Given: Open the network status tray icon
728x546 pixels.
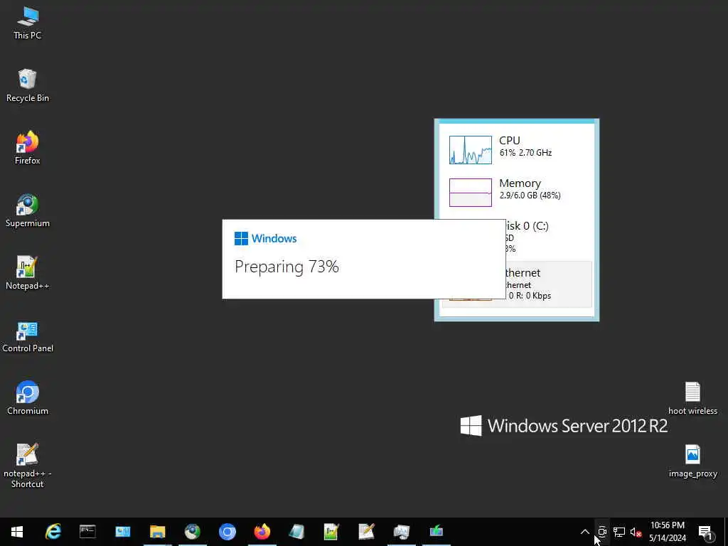Looking at the screenshot, I should pos(619,532).
